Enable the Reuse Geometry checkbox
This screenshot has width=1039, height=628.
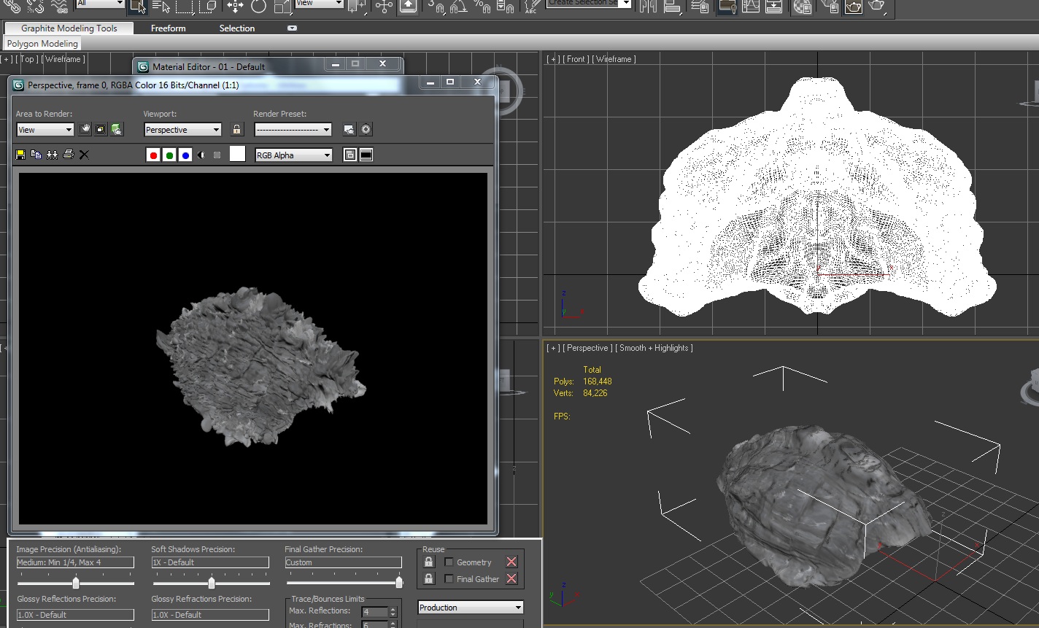point(449,562)
